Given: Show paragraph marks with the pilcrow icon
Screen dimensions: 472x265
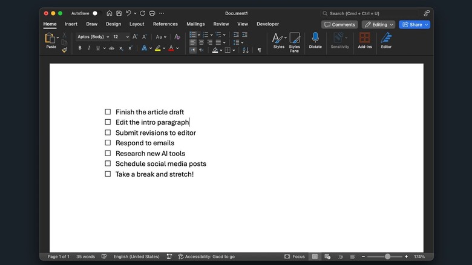Looking at the screenshot, I should (259, 50).
